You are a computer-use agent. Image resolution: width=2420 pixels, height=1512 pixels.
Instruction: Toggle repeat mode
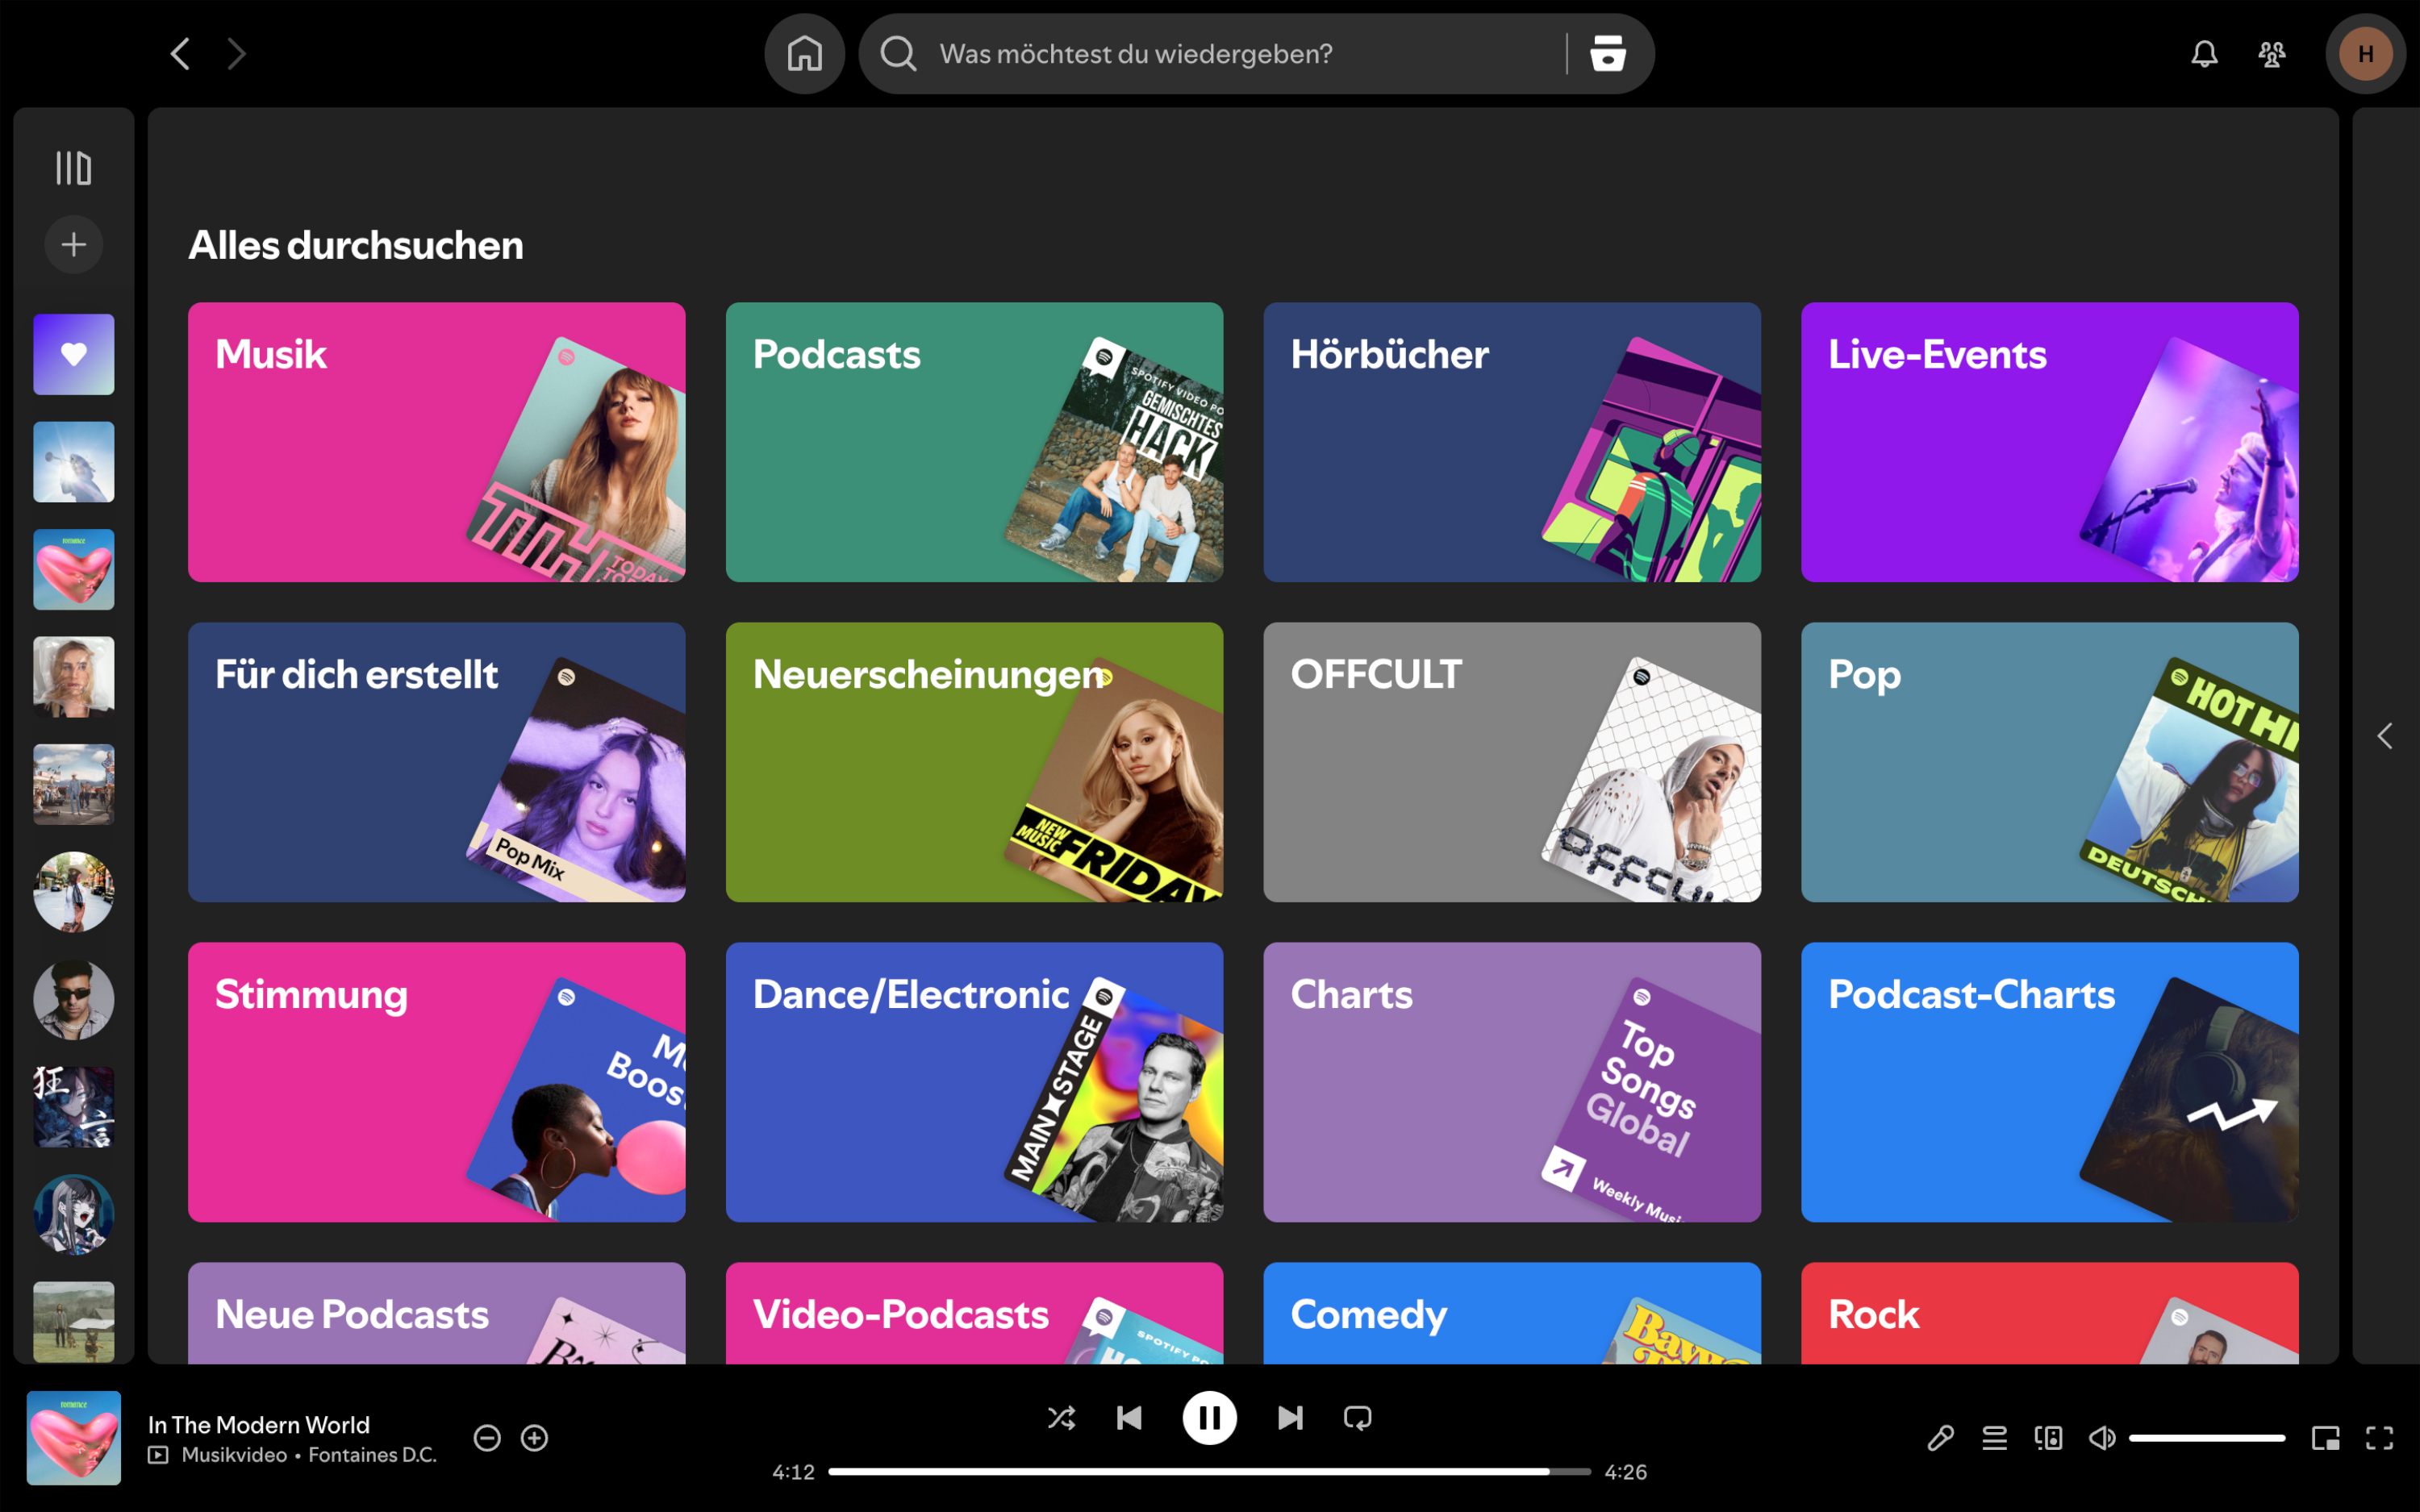click(1357, 1417)
